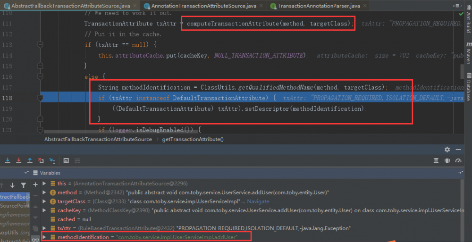
Task: Expand the 'this' variable node
Action: (x=44, y=184)
